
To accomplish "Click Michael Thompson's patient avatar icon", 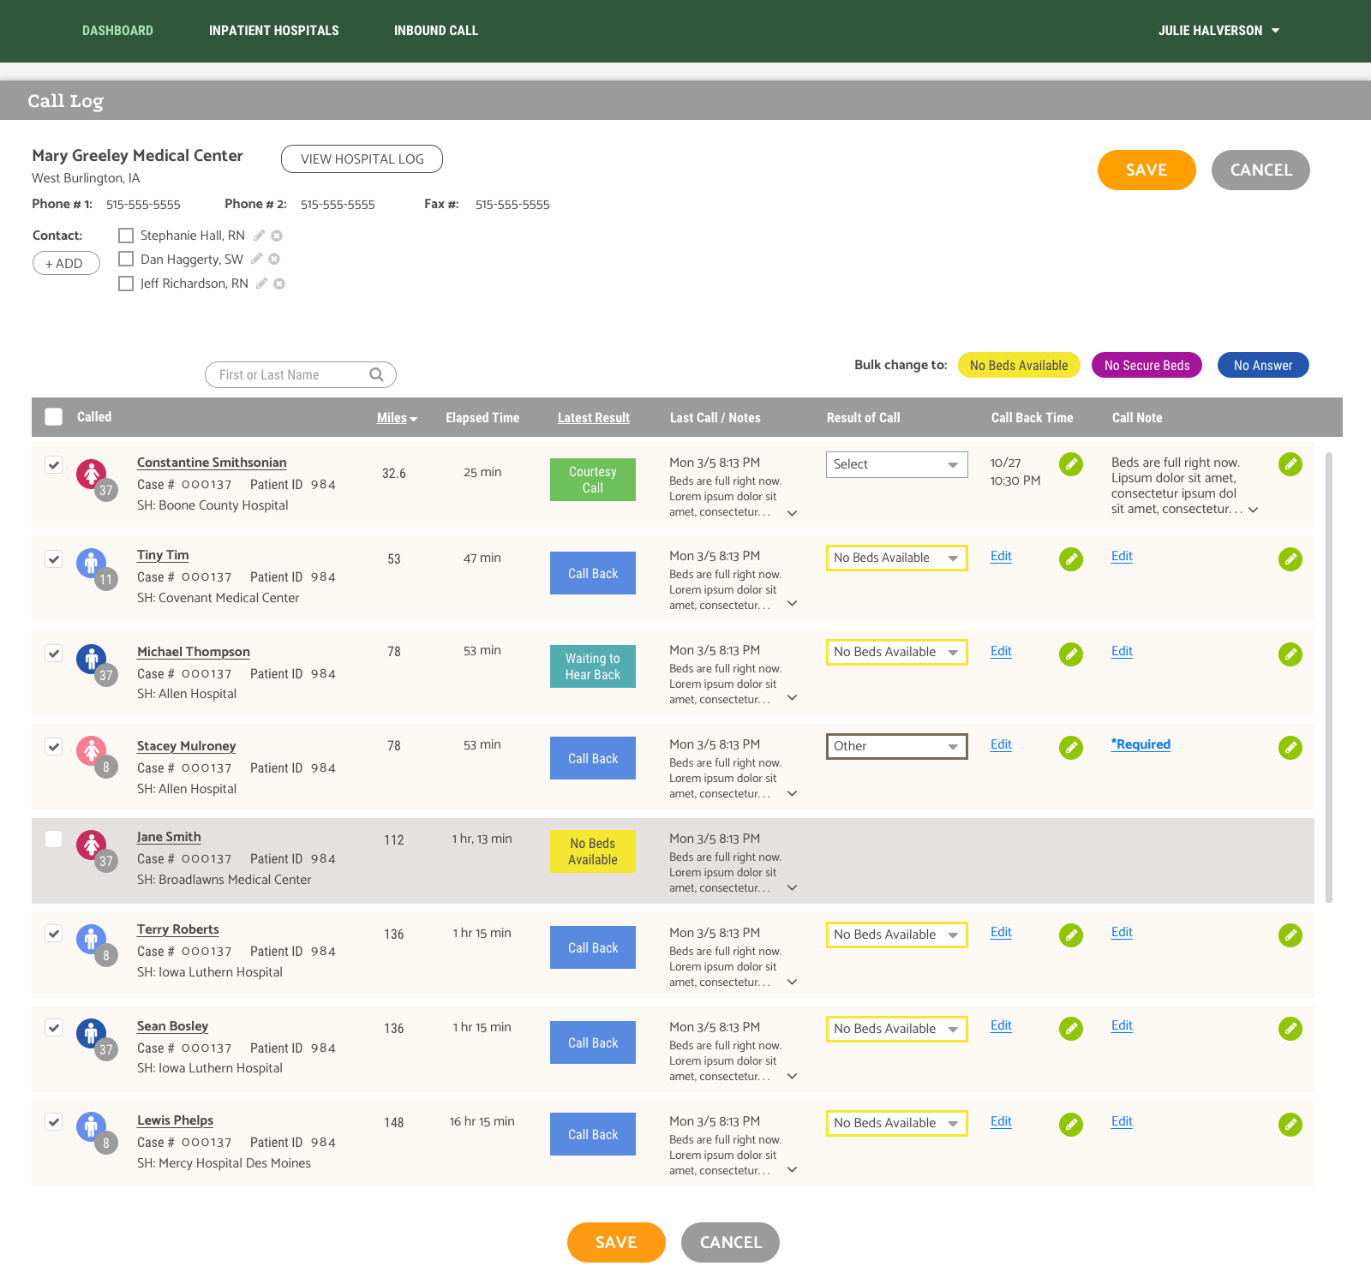I will coord(92,659).
